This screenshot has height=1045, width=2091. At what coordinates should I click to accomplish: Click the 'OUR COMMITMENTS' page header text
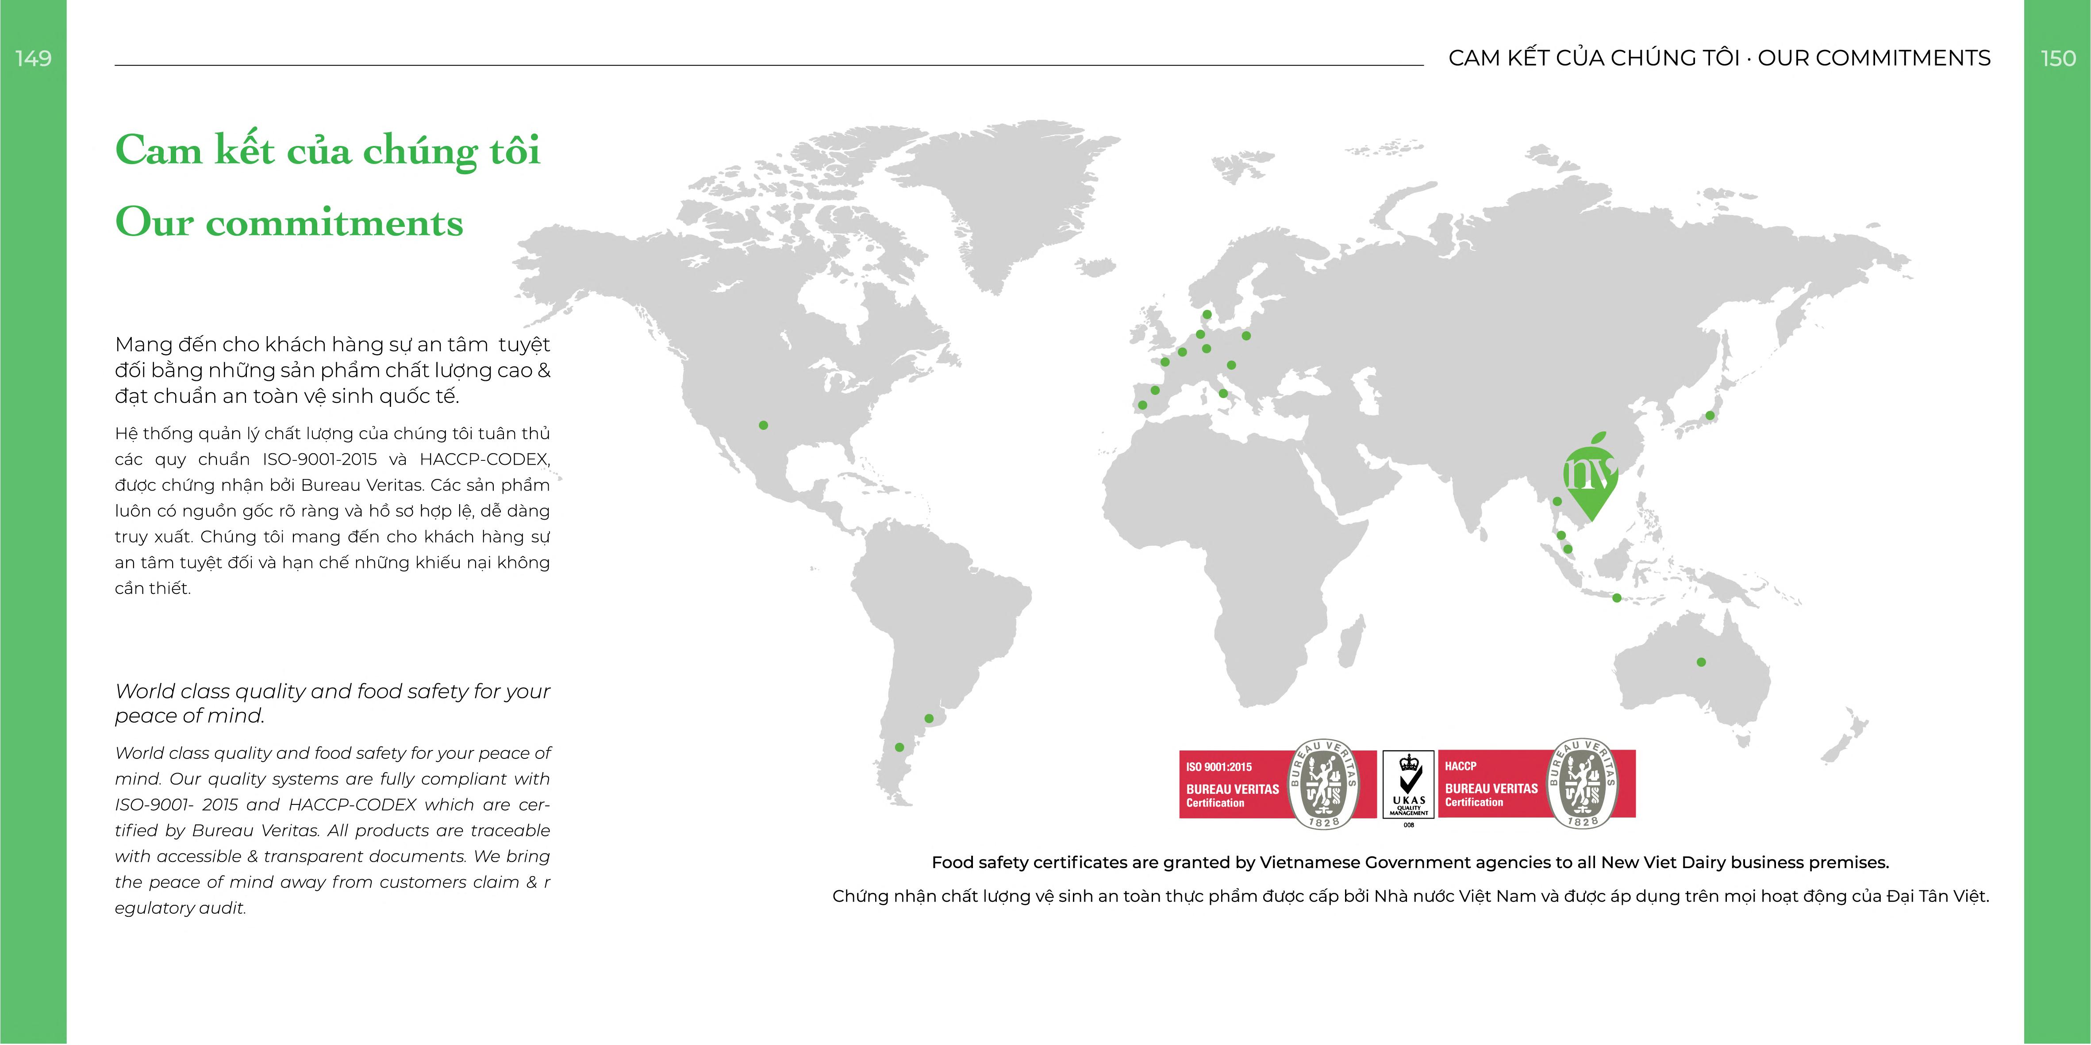click(1873, 58)
